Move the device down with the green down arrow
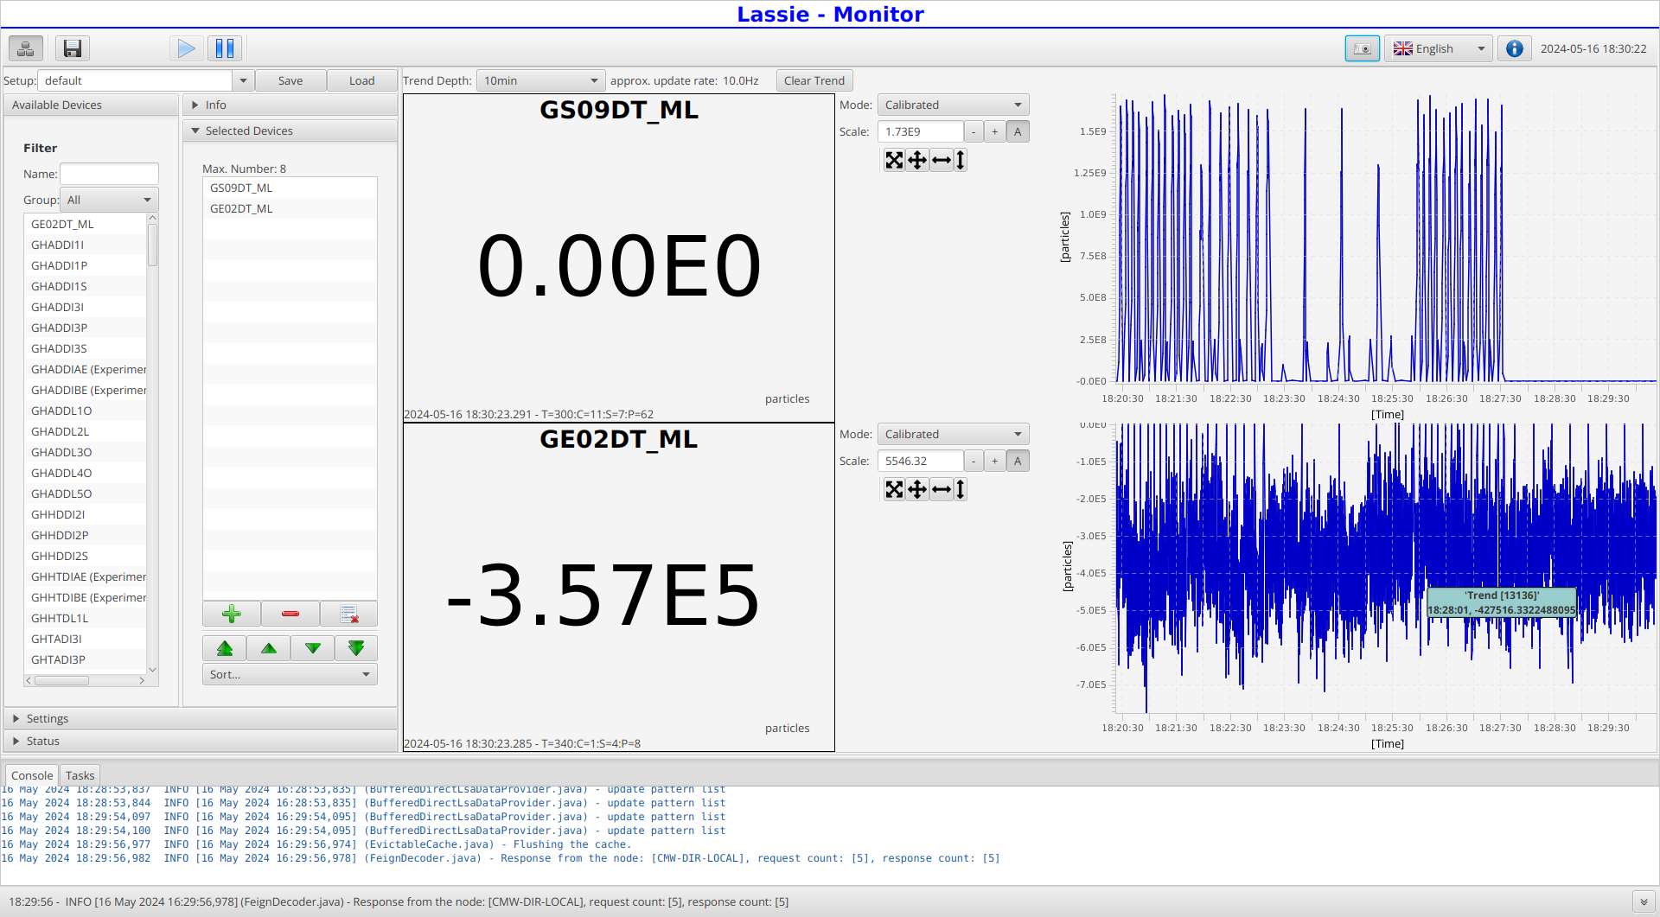 point(312,648)
